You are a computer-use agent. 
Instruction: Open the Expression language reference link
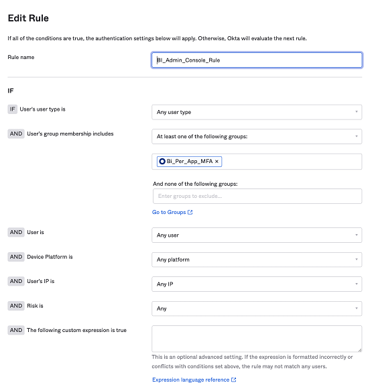pos(190,380)
